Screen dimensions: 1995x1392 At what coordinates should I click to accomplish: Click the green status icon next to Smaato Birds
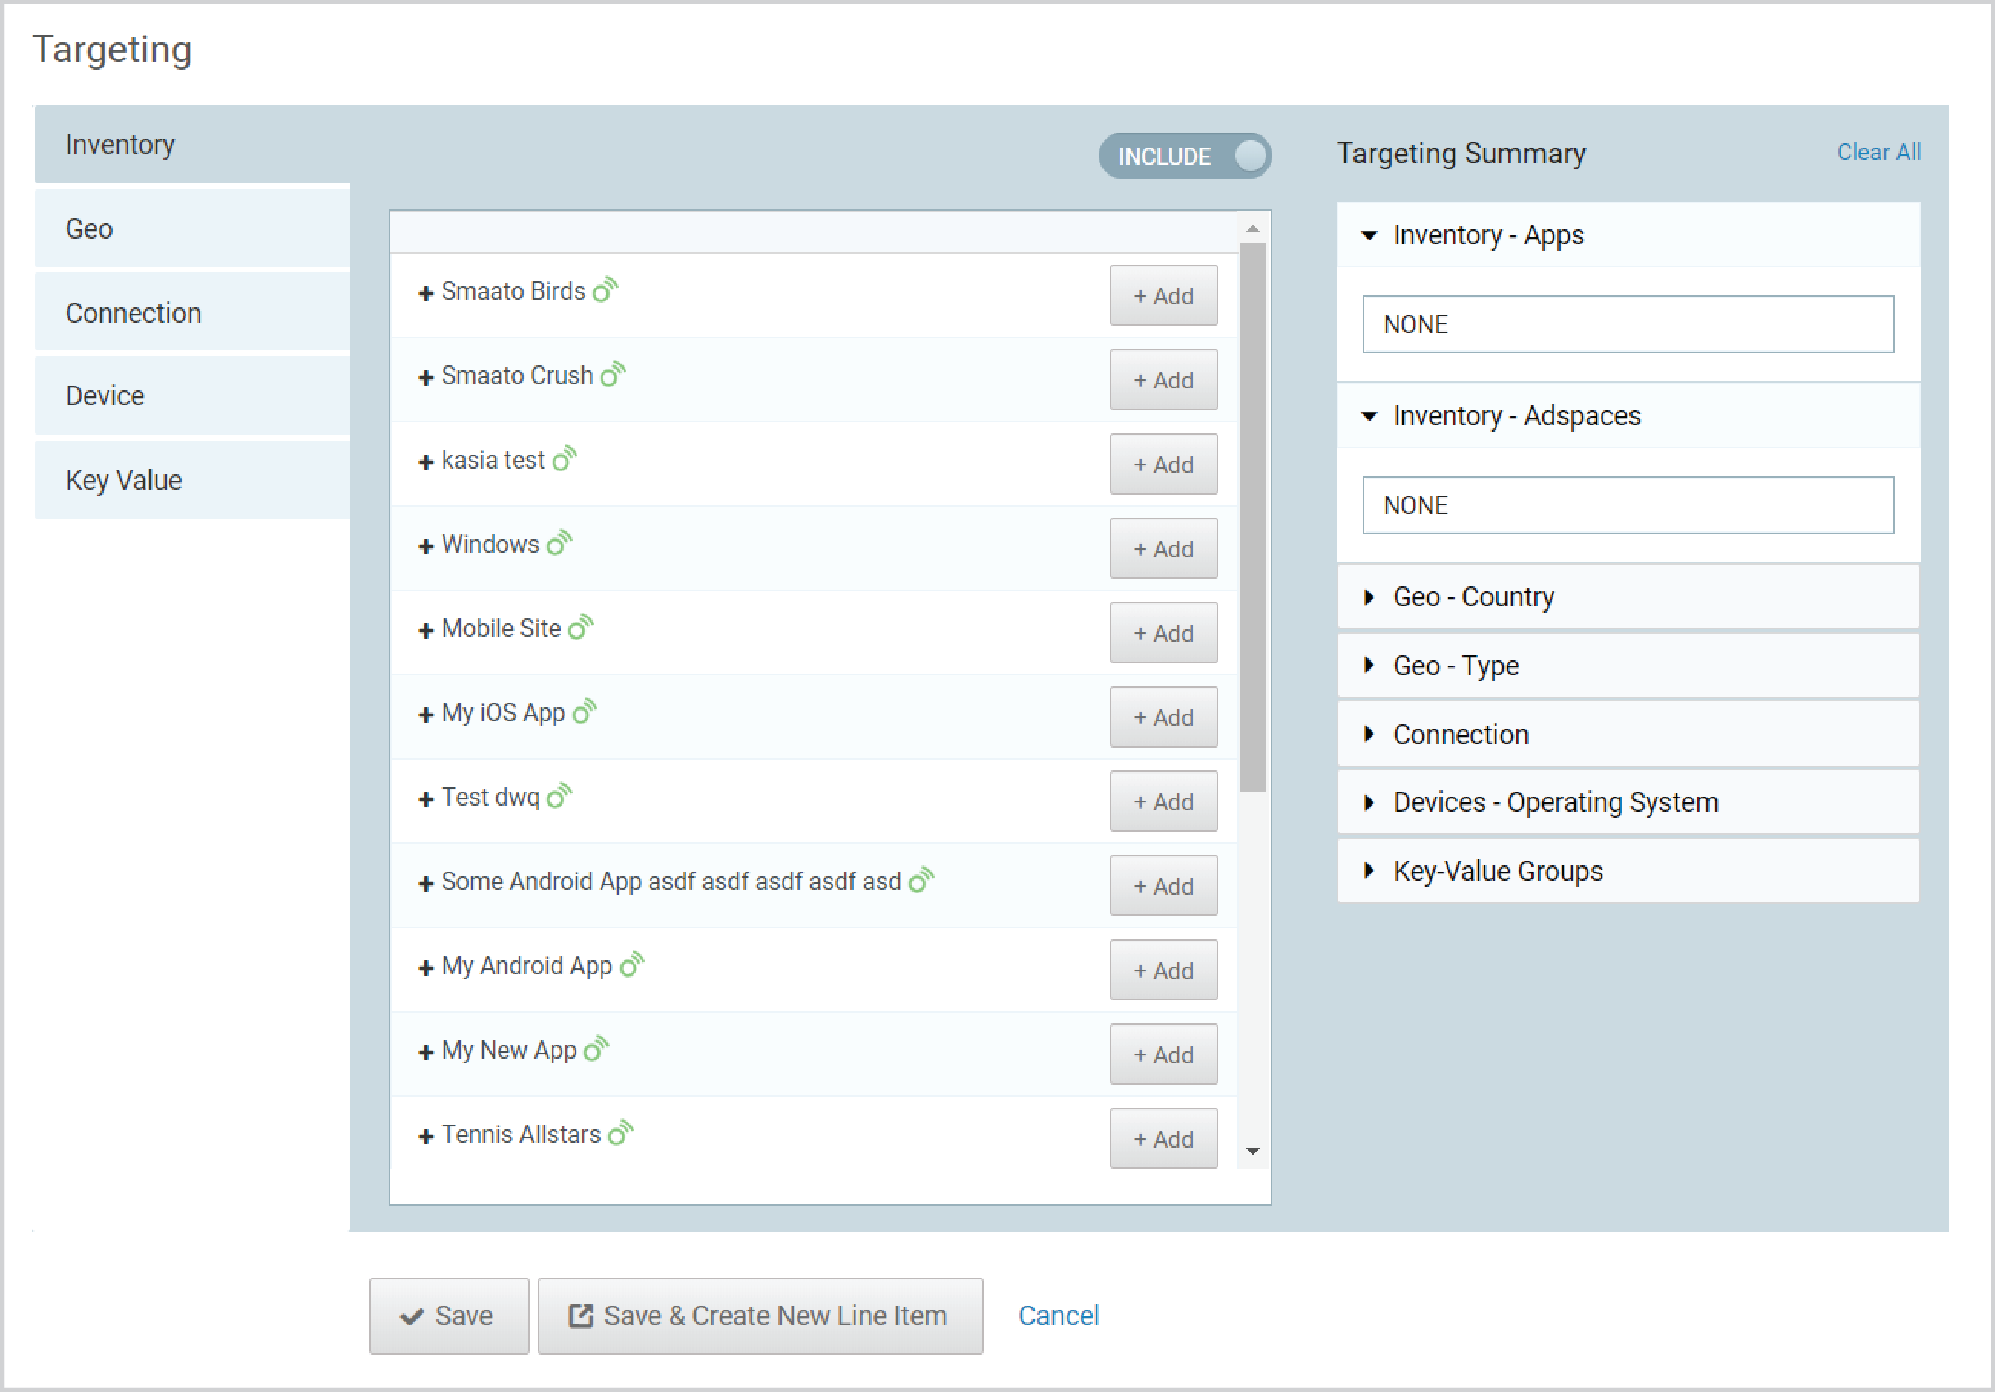coord(605,289)
